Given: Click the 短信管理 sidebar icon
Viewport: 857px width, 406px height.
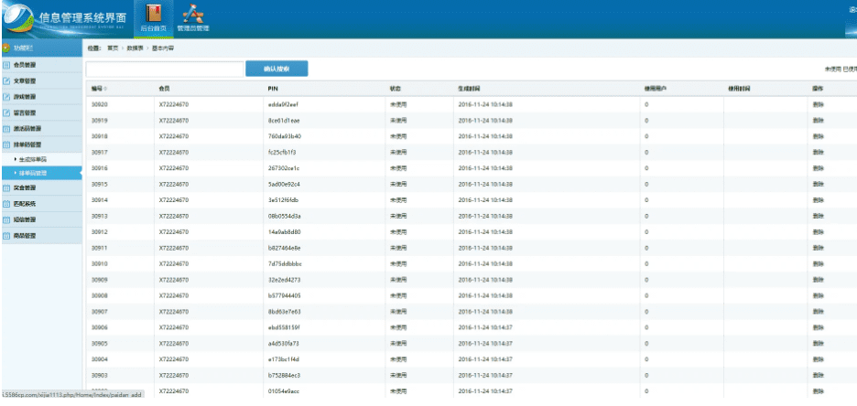Looking at the screenshot, I should coord(6,219).
